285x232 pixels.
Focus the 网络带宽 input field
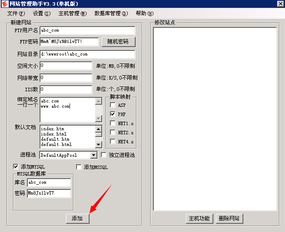[x=66, y=78]
